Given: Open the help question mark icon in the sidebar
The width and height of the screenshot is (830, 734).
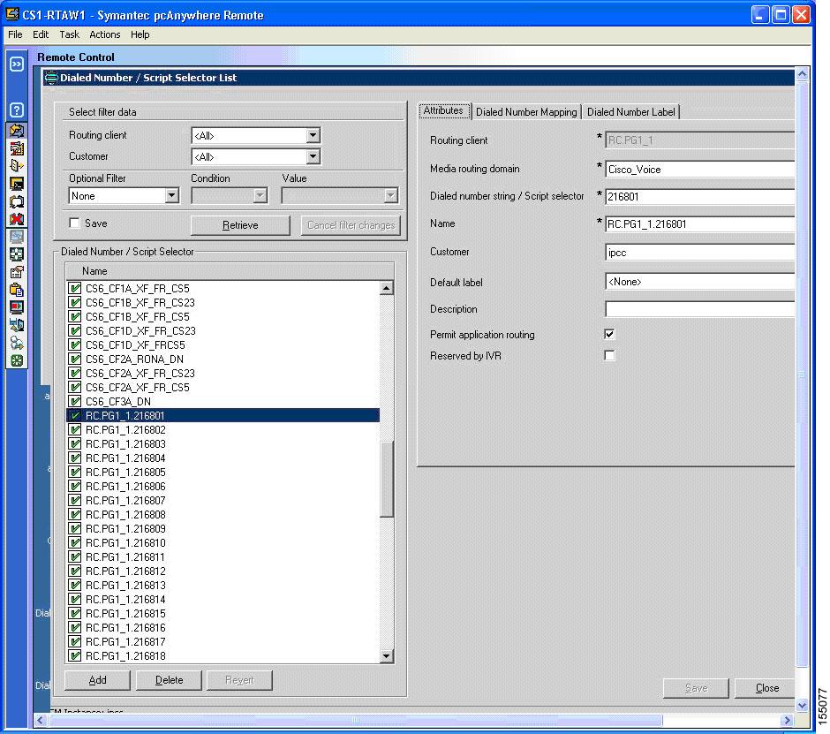Looking at the screenshot, I should pos(17,110).
